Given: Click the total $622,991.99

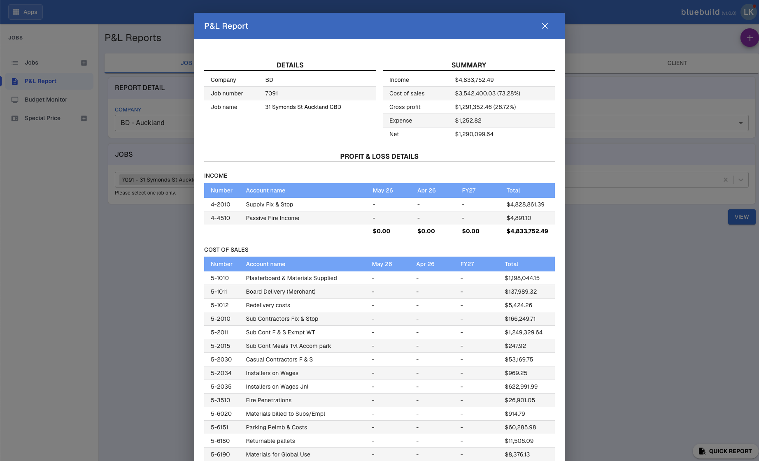Looking at the screenshot, I should pos(521,387).
